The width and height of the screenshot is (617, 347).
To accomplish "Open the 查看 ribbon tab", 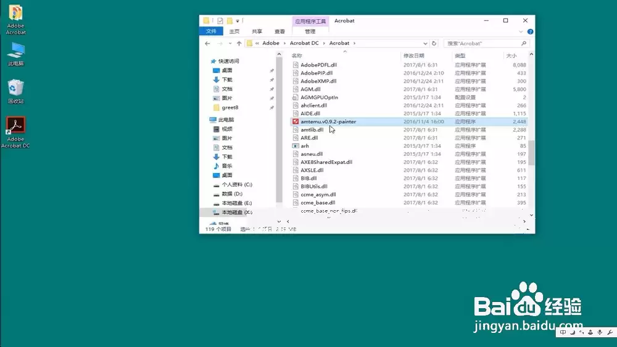I will (x=280, y=31).
